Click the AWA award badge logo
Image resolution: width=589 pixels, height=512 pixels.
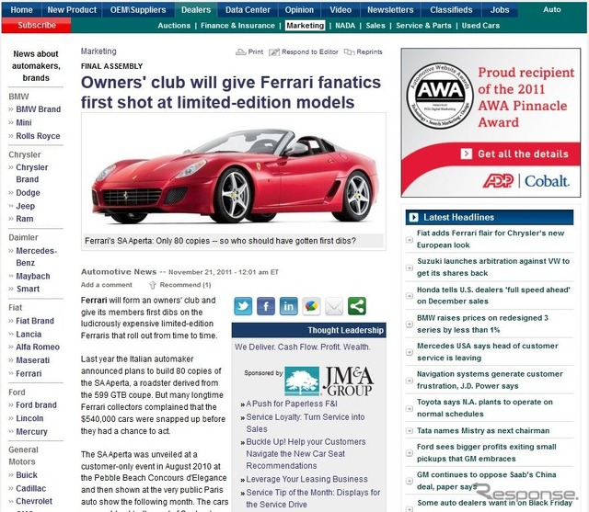[x=440, y=96]
